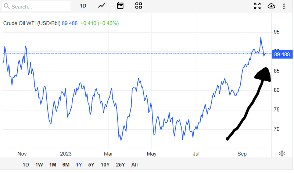Select the 1Y time range

point(79,165)
